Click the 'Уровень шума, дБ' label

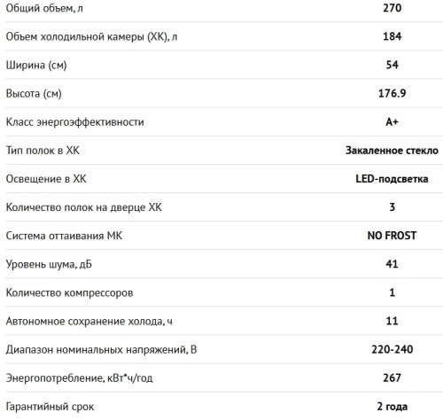49,264
